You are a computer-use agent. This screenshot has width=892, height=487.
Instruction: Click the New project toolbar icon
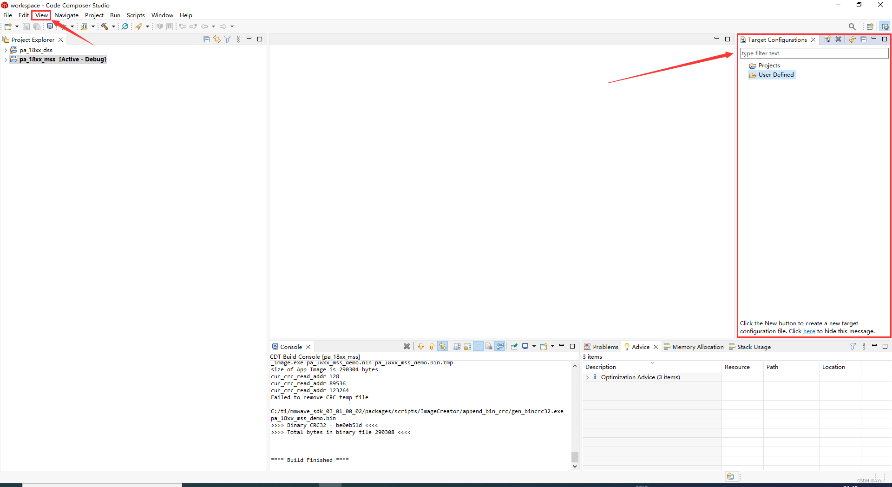tap(8, 26)
